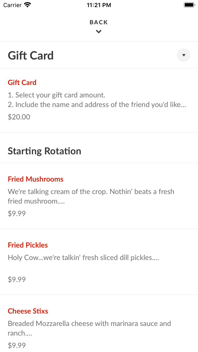Tap the Starting Rotation section header
Screen dimensions: 198x352
44,151
